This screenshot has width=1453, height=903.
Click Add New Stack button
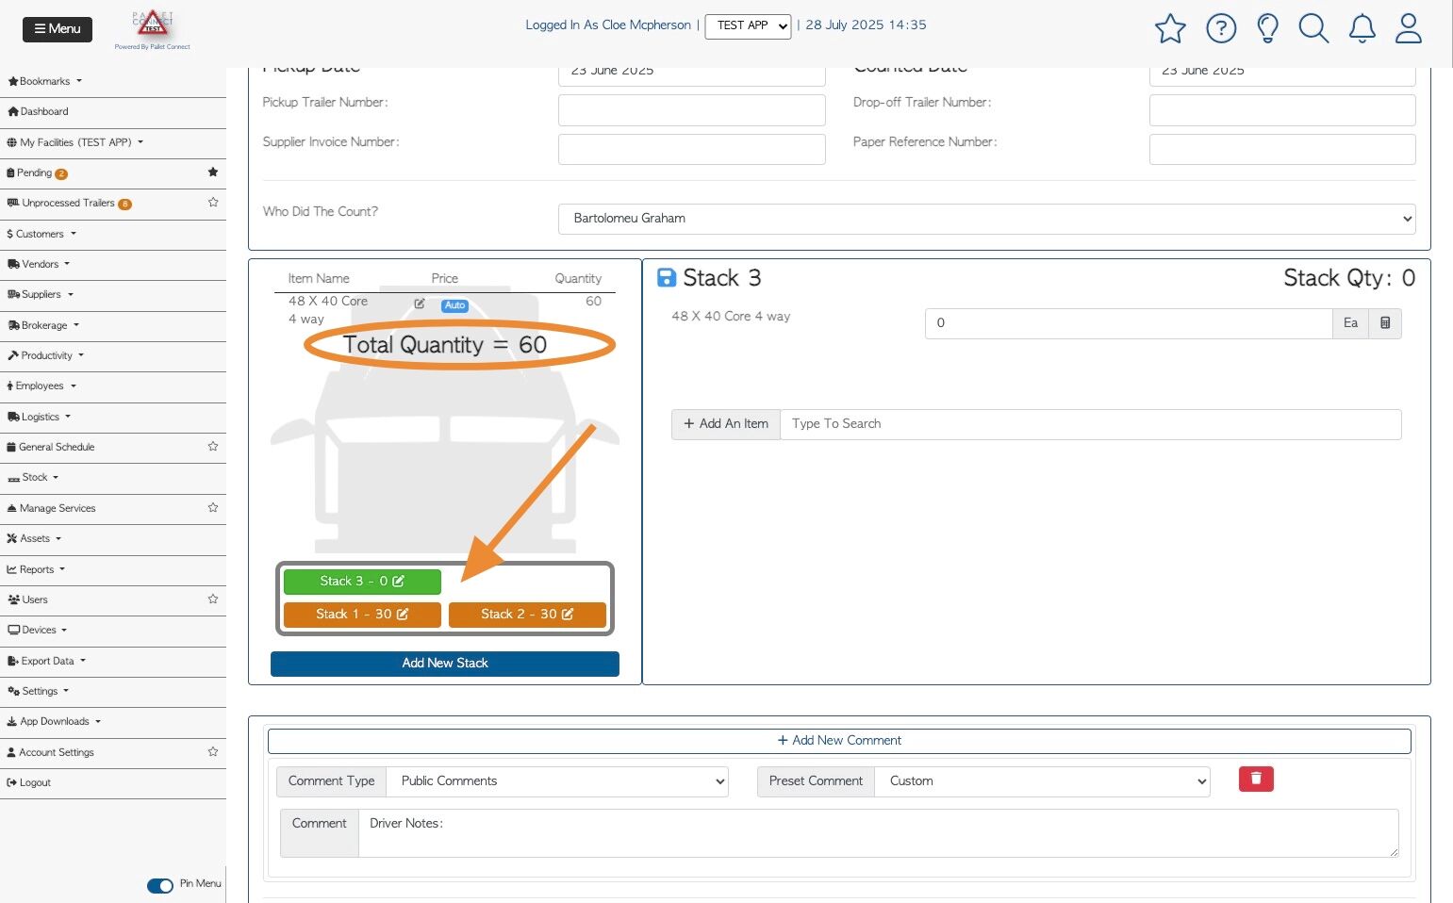pyautogui.click(x=445, y=664)
